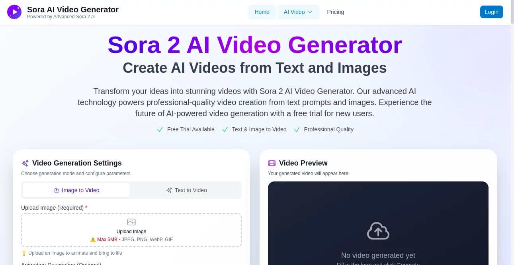Image resolution: width=514 pixels, height=265 pixels.
Task: Click the sparkle icon beside Video Generation Settings
Action: 25,163
